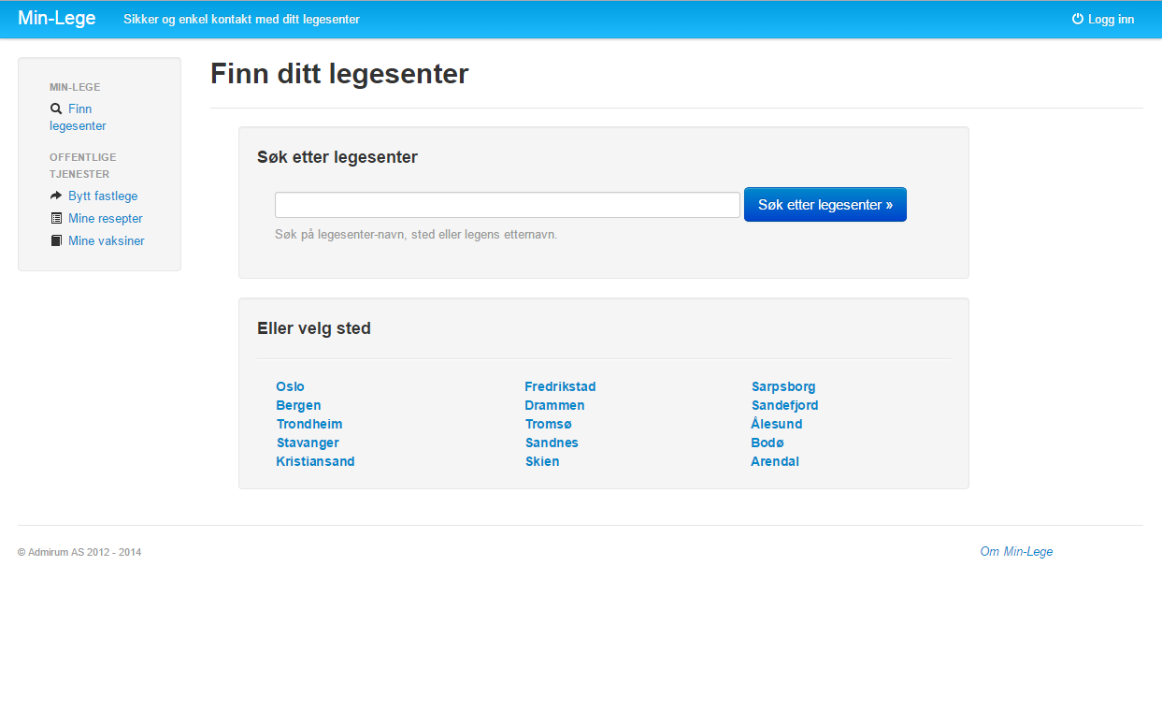Click the book icon beside Mine vaksiner
Image resolution: width=1162 pixels, height=726 pixels.
56,240
